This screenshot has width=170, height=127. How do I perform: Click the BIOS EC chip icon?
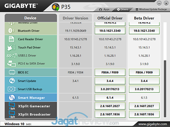point(12,72)
